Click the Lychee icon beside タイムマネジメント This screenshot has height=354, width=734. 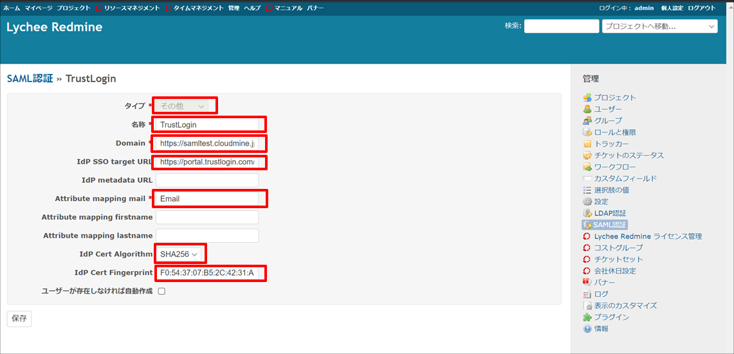[169, 8]
